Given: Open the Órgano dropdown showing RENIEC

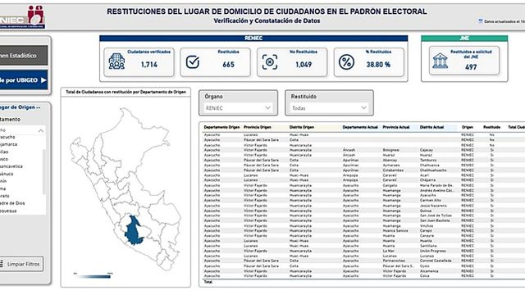Looking at the screenshot, I should 238,108.
